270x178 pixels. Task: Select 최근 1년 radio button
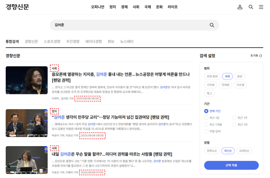234,125
